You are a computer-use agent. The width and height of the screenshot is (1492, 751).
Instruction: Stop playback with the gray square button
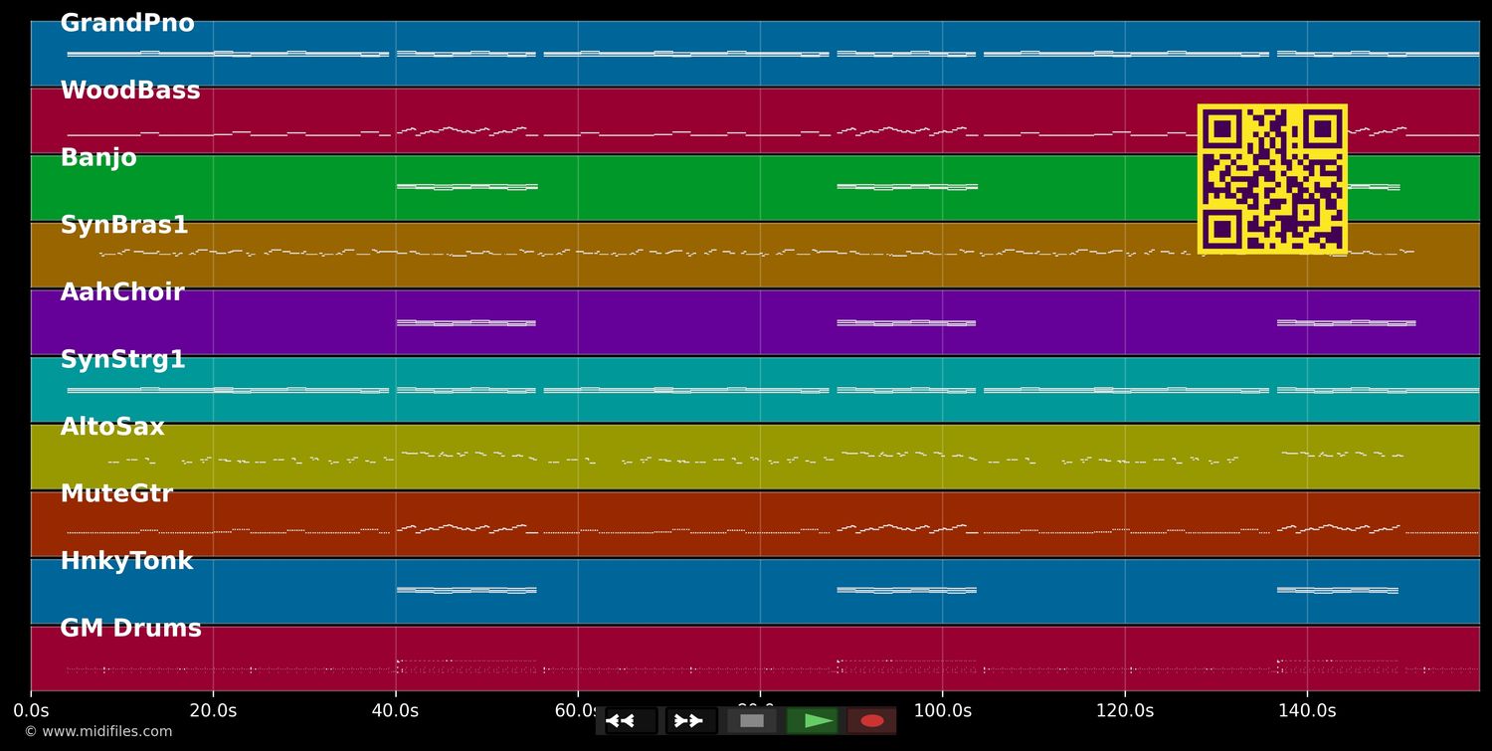(752, 721)
